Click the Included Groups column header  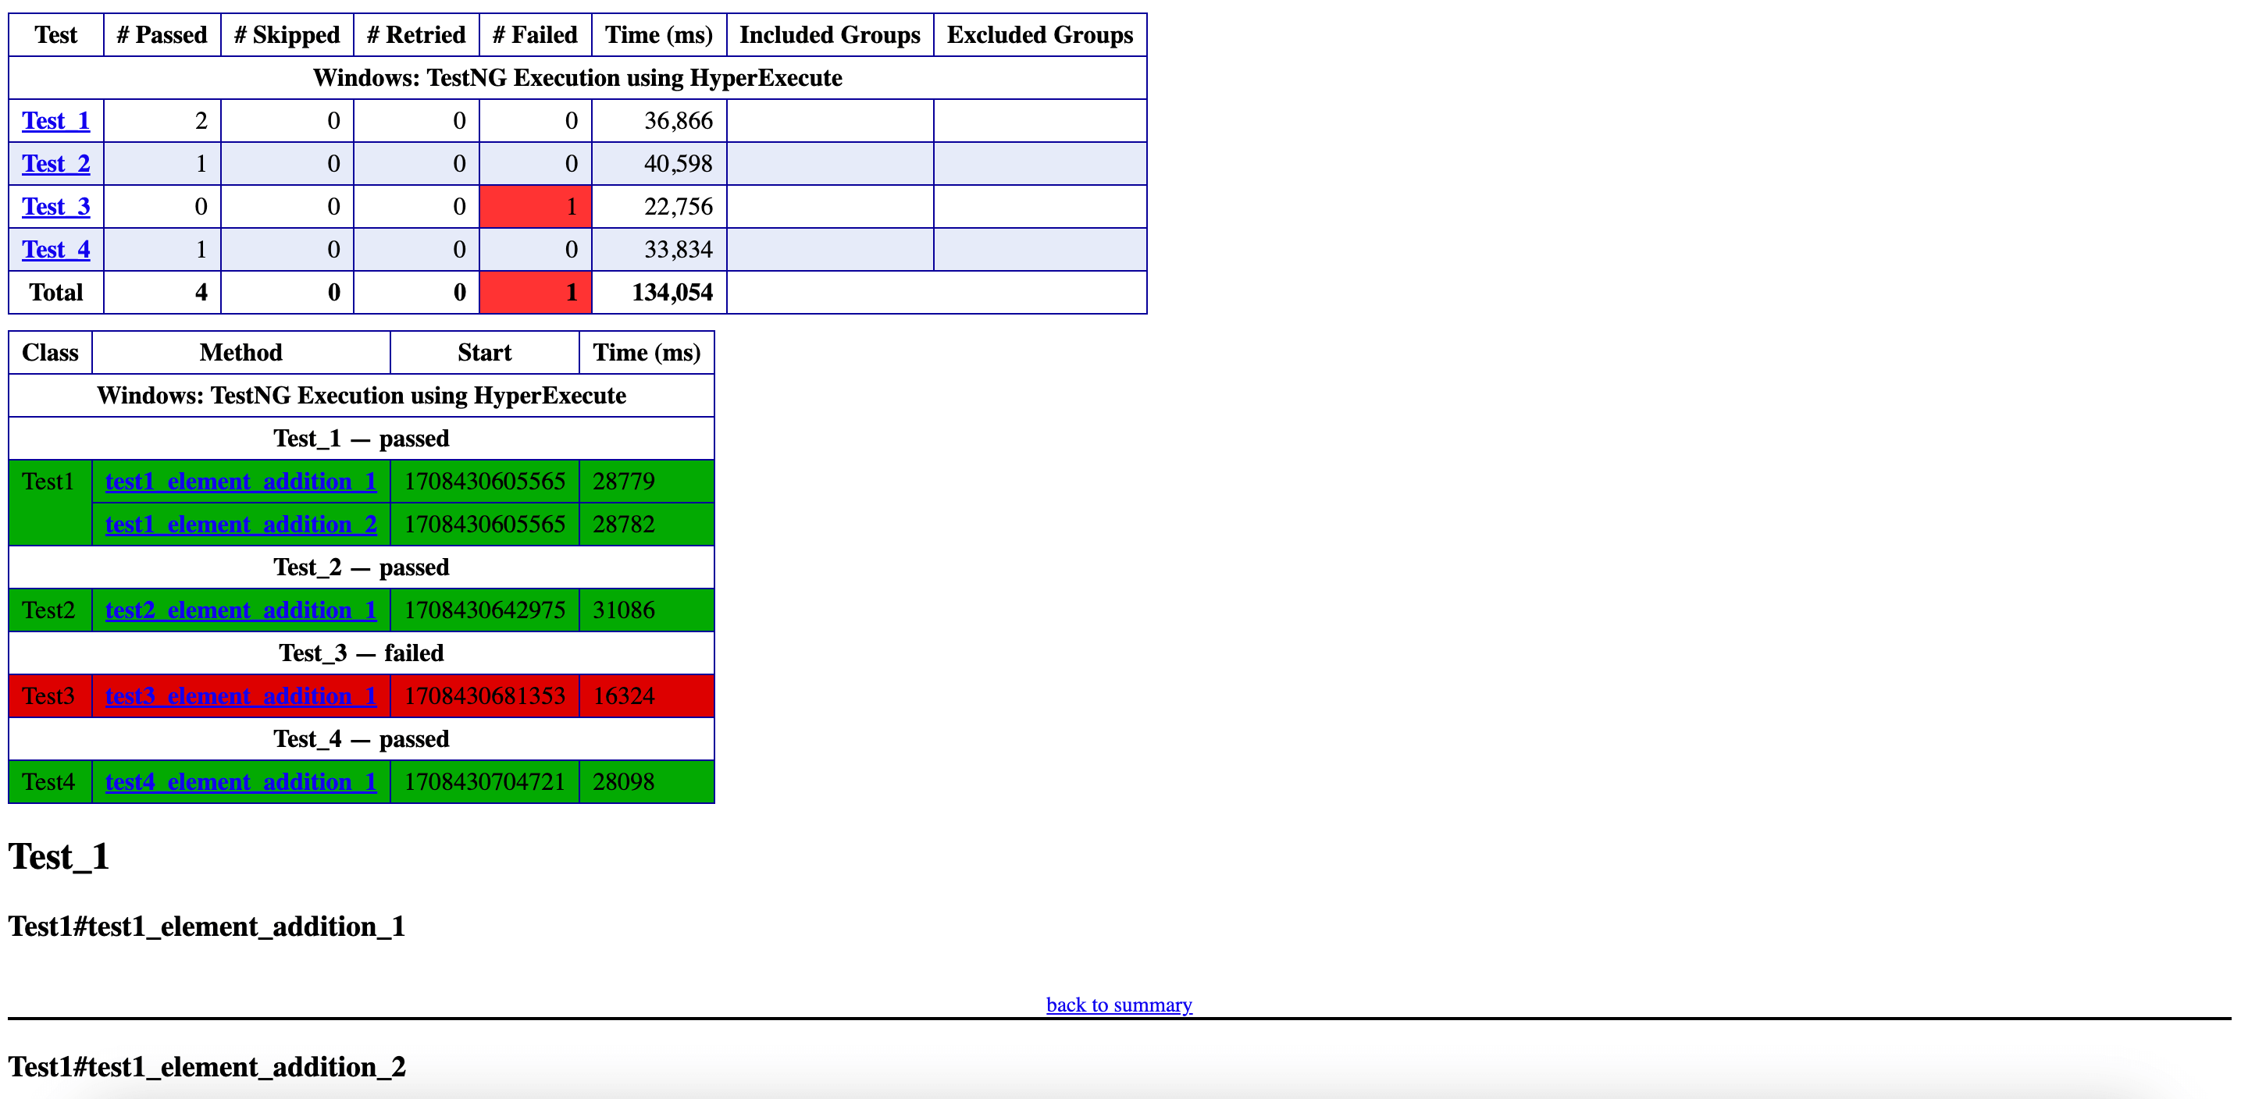coord(829,35)
